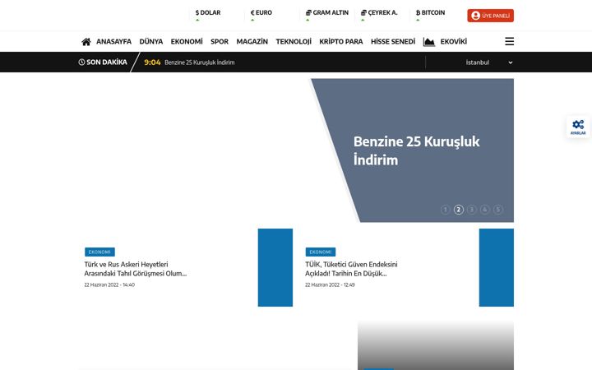Screen dimensions: 592x370
Task: Select the SPOR menu item
Action: pos(220,42)
